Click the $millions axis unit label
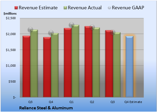 click(10, 14)
